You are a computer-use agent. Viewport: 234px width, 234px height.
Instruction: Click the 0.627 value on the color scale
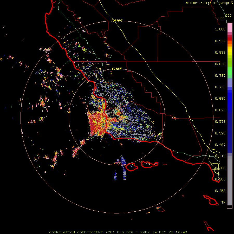pyautogui.click(x=220, y=110)
